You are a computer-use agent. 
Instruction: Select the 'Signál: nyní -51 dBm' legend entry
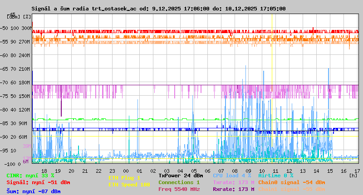pyautogui.click(x=38, y=182)
